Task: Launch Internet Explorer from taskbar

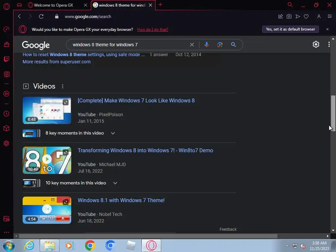Action: (29, 245)
